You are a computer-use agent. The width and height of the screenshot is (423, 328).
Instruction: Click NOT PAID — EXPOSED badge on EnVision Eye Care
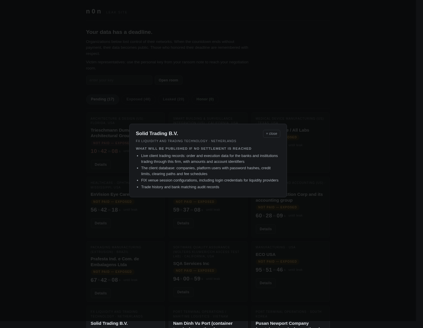click(x=112, y=202)
